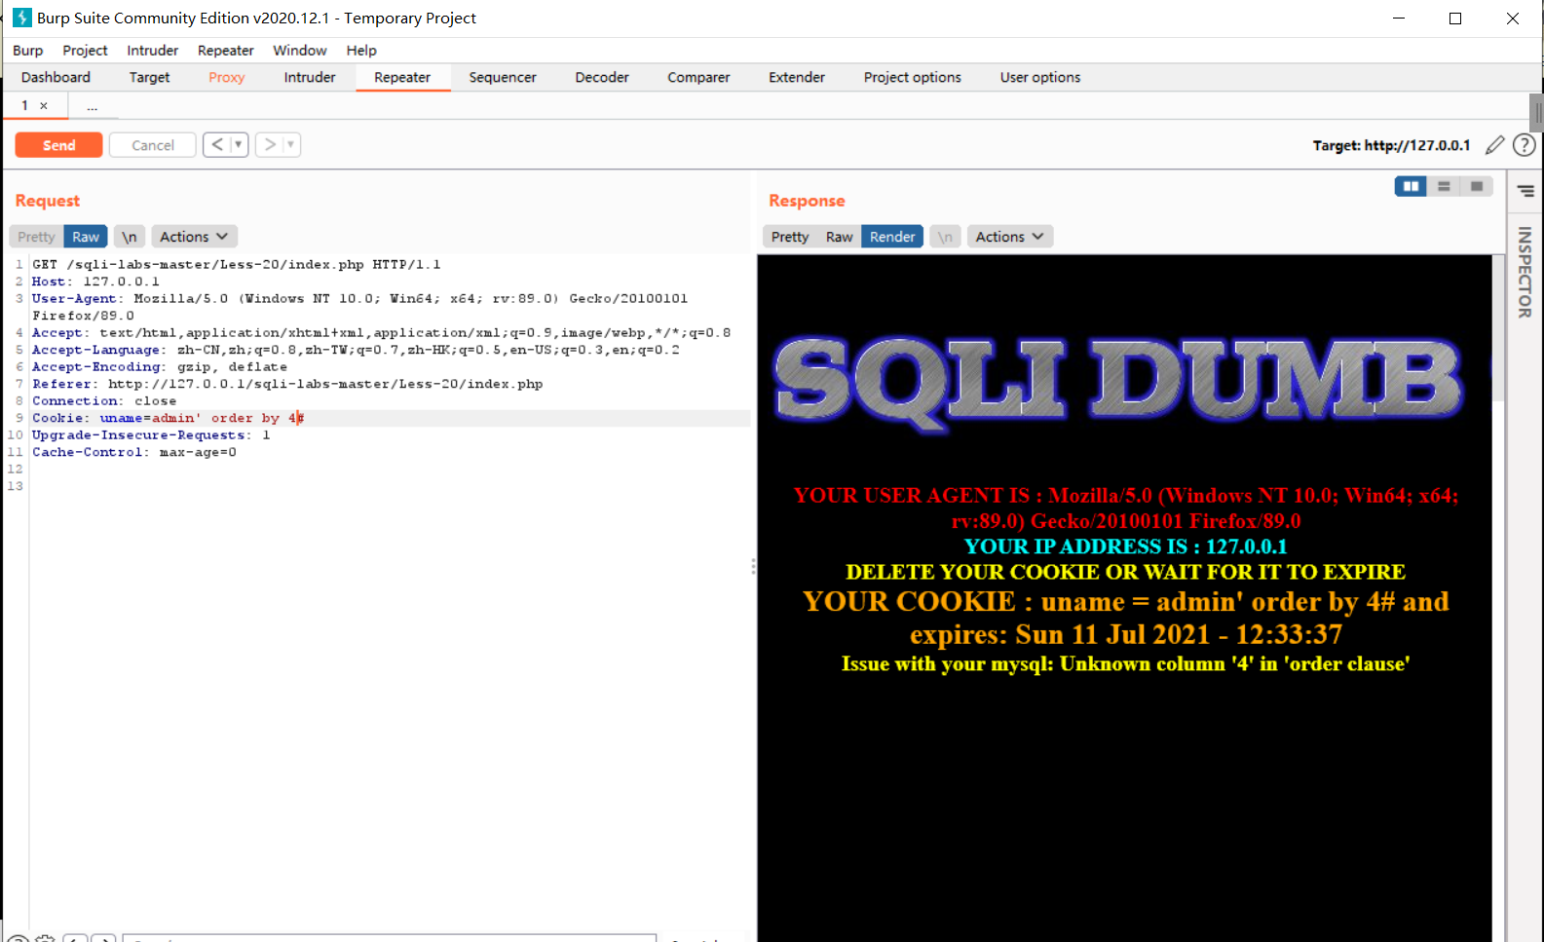Screen dimensions: 1544x942
Task: Switch to the Extender tab
Action: tap(797, 78)
